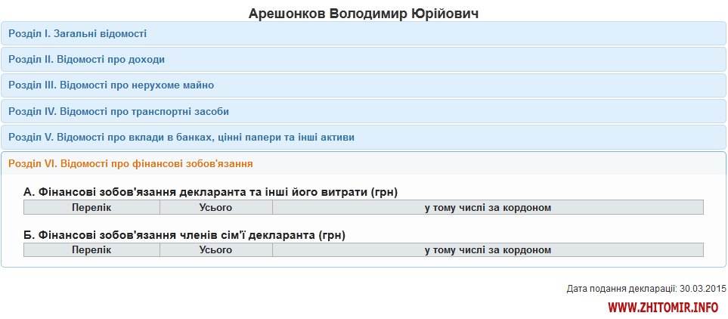Open the WWW.ZHITOMIR.INFO watermark link
728x319 pixels.
pos(662,308)
